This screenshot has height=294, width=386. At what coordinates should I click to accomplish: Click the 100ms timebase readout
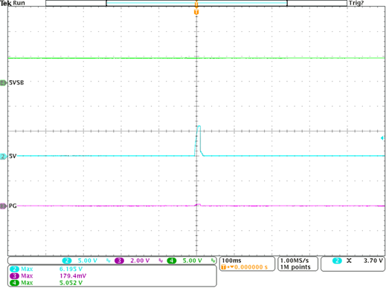(x=231, y=261)
